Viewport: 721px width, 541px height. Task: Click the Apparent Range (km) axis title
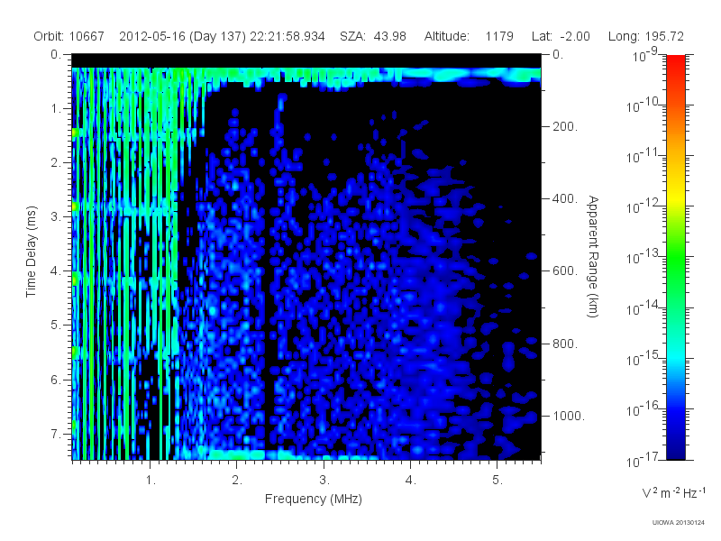tap(593, 256)
